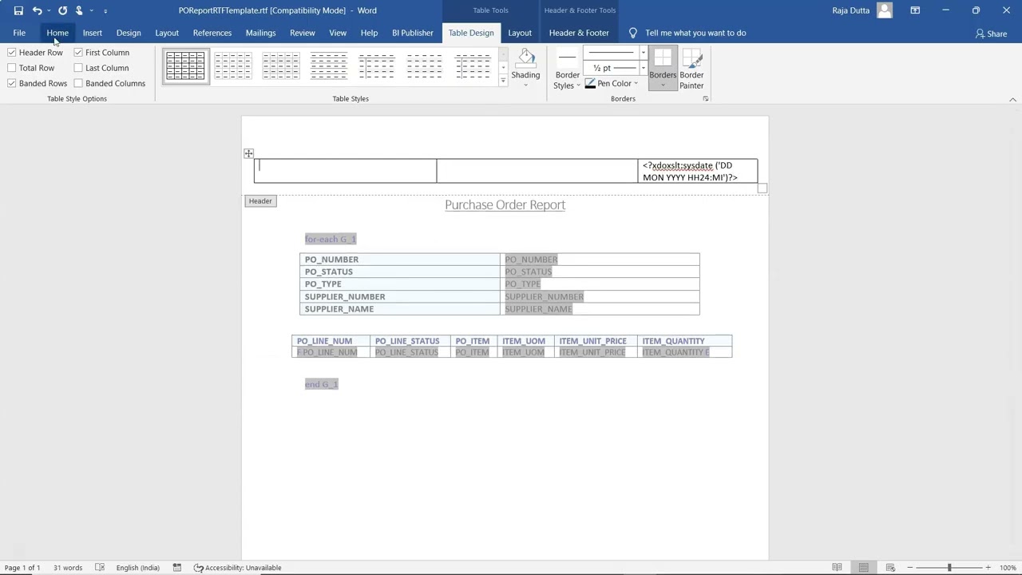
Task: Open the BI Publisher tab
Action: [413, 33]
